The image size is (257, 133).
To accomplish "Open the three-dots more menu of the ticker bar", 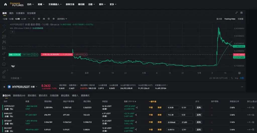I will pos(242,87).
